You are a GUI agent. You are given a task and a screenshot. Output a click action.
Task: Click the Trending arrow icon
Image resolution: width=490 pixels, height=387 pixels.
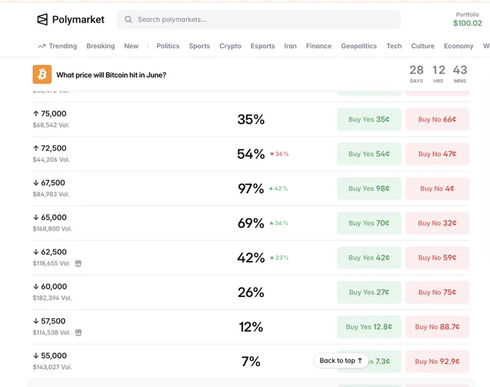point(42,46)
